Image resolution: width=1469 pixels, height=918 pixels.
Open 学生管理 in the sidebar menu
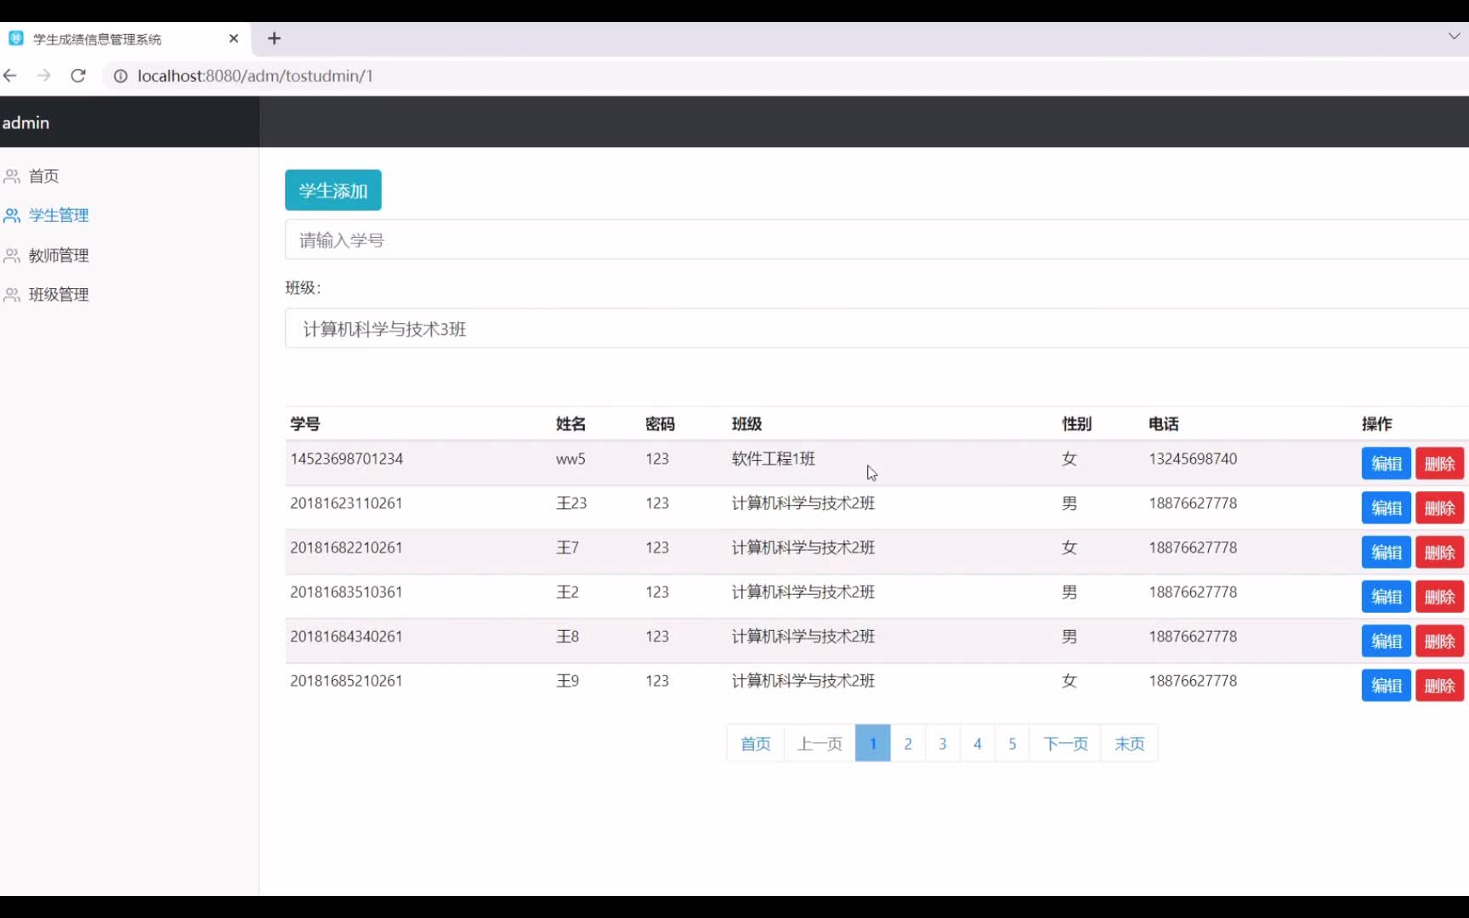point(57,215)
